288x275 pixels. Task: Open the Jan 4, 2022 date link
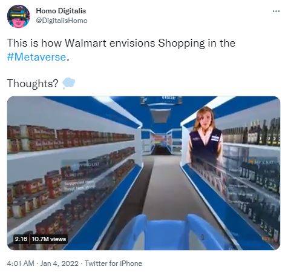(x=59, y=263)
